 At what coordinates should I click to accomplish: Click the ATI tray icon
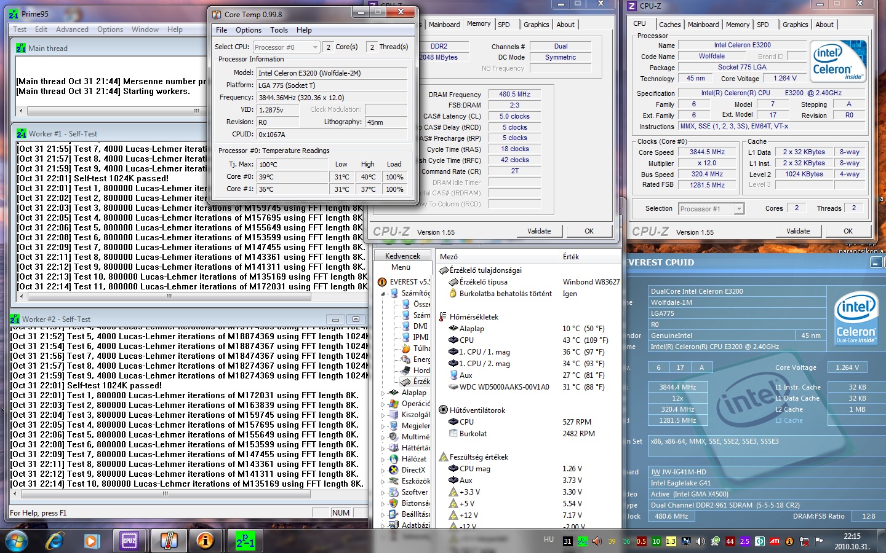(775, 541)
